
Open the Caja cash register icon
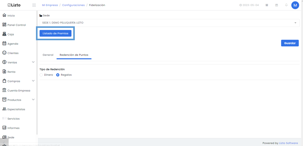click(4, 34)
